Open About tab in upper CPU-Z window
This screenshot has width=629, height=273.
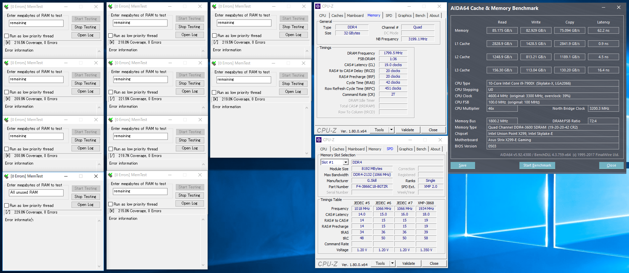coord(434,16)
